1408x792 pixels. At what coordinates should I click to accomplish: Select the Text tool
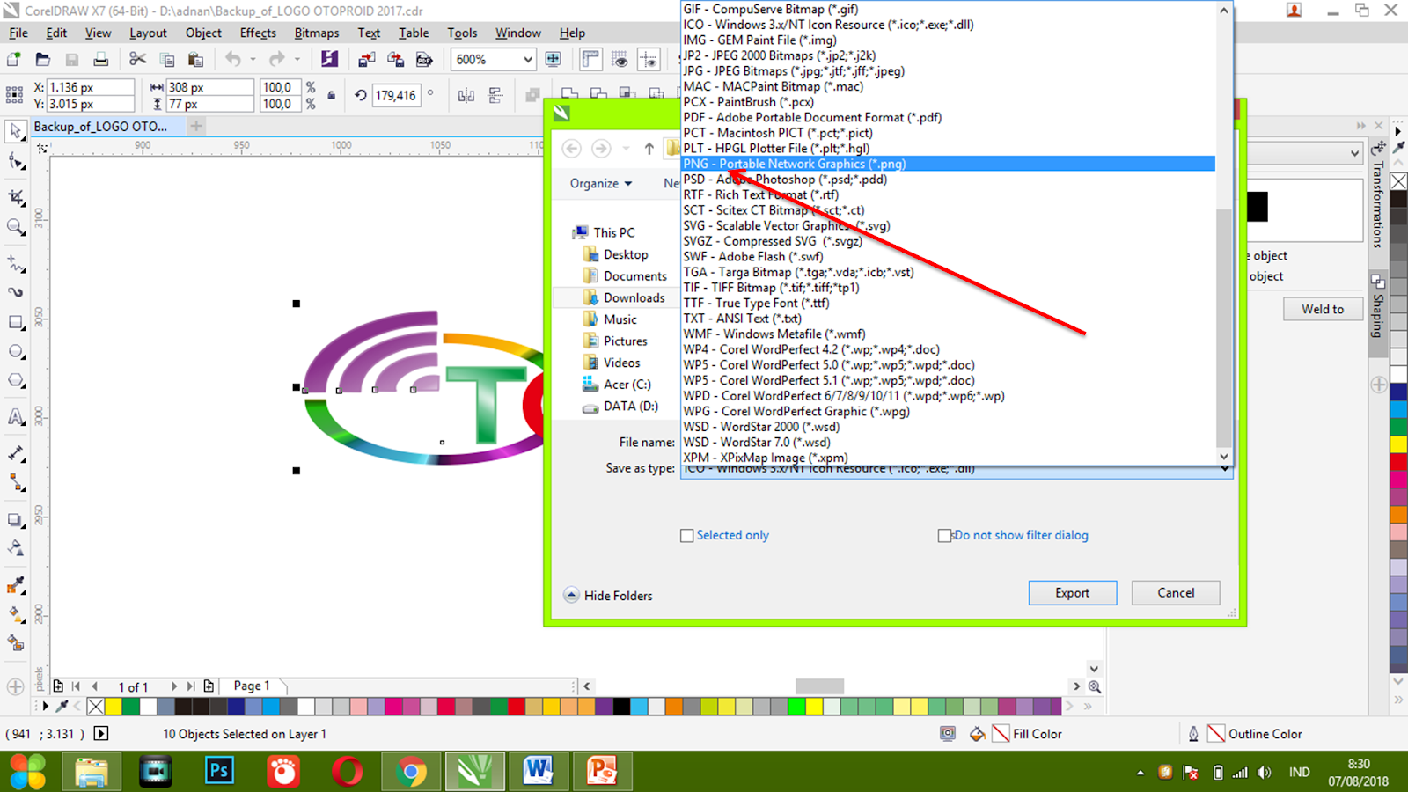[x=16, y=417]
